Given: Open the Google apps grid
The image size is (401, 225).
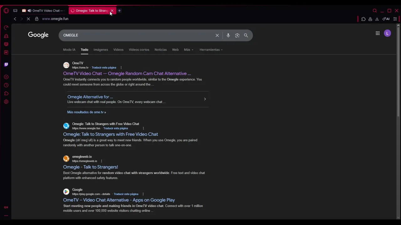Looking at the screenshot, I should click(378, 33).
